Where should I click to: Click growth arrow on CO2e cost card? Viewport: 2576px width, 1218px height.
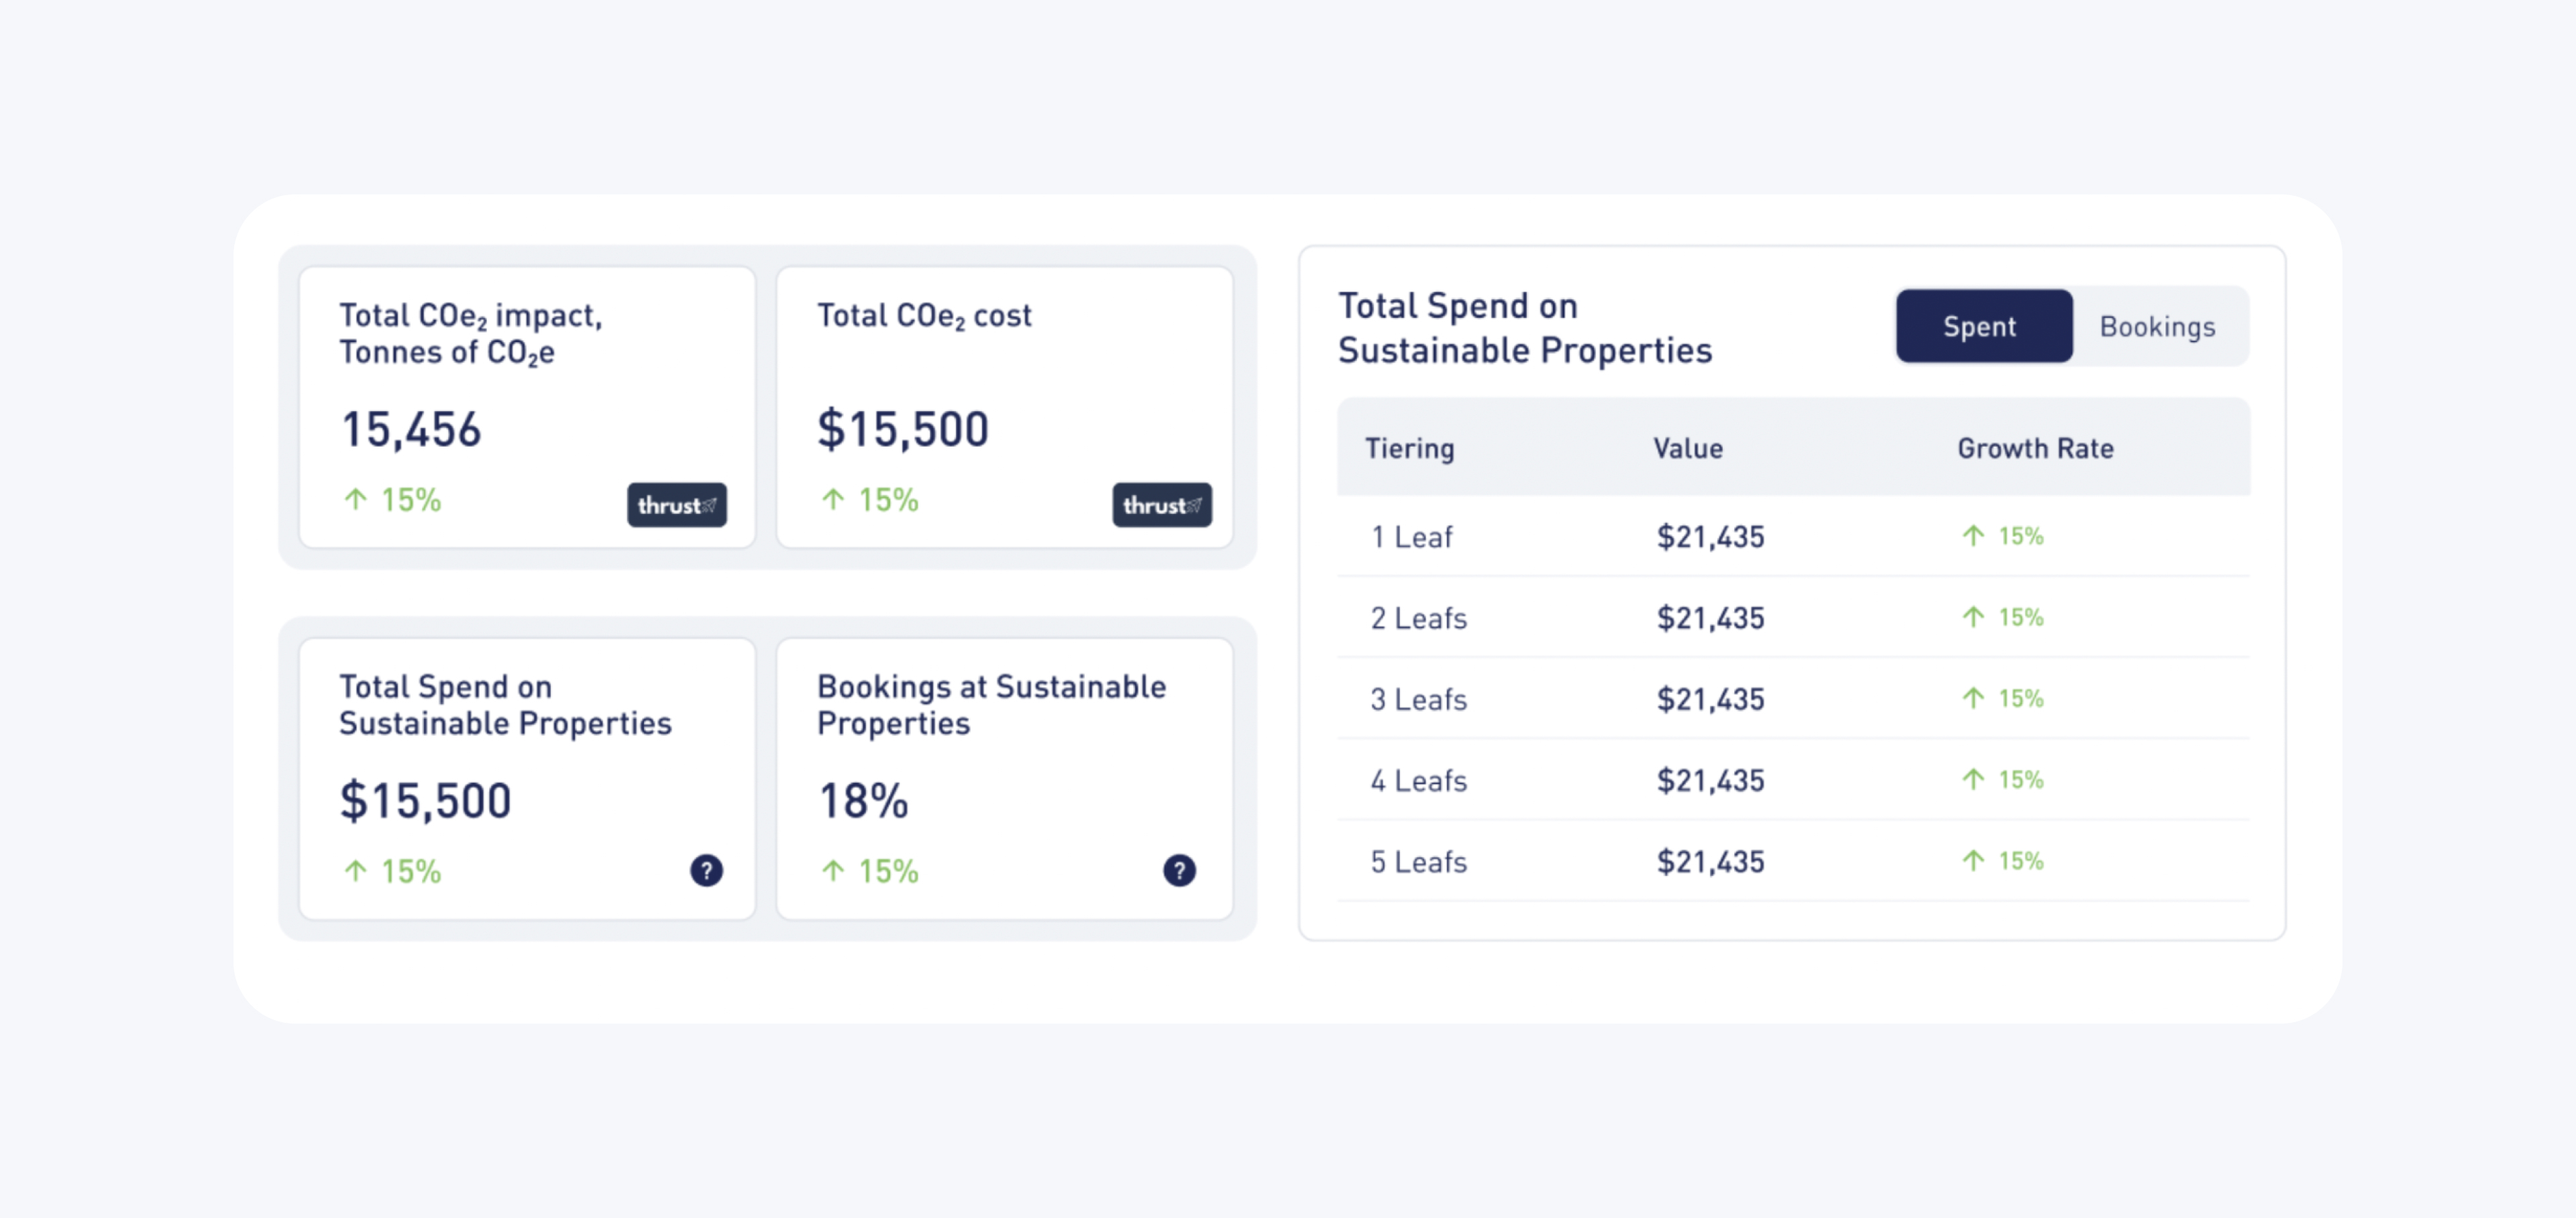pyautogui.click(x=833, y=499)
